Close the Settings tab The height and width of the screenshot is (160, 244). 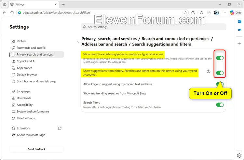pos(55,4)
